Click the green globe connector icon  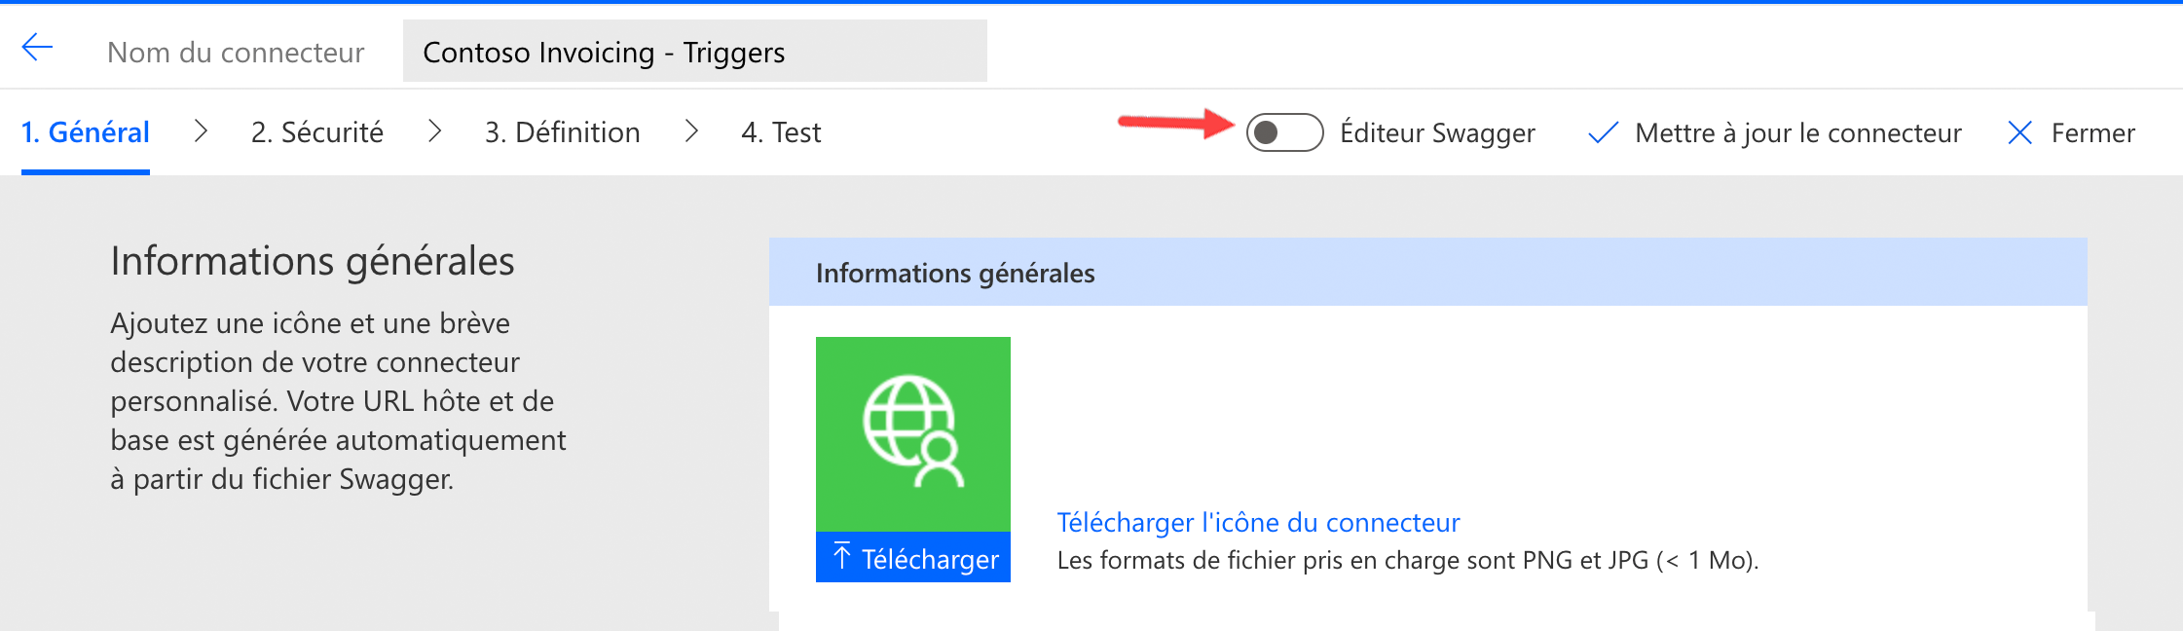coord(913,434)
